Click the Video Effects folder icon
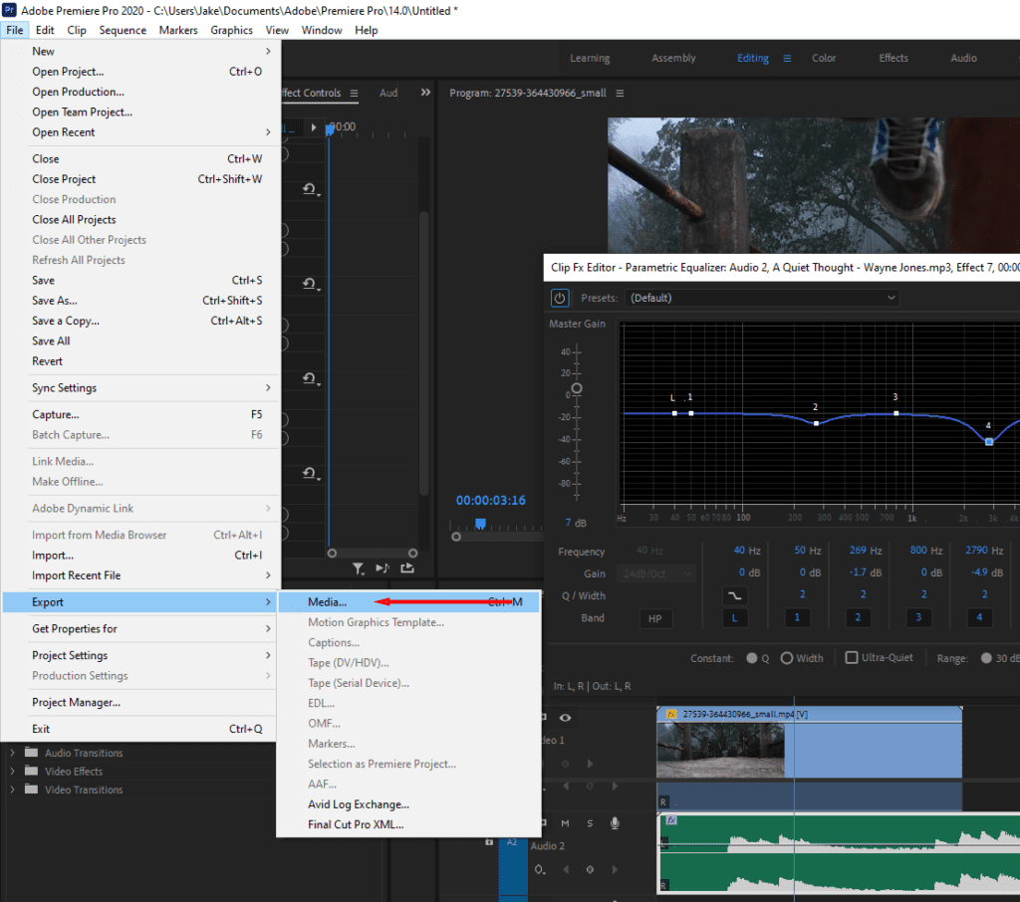 coord(31,771)
